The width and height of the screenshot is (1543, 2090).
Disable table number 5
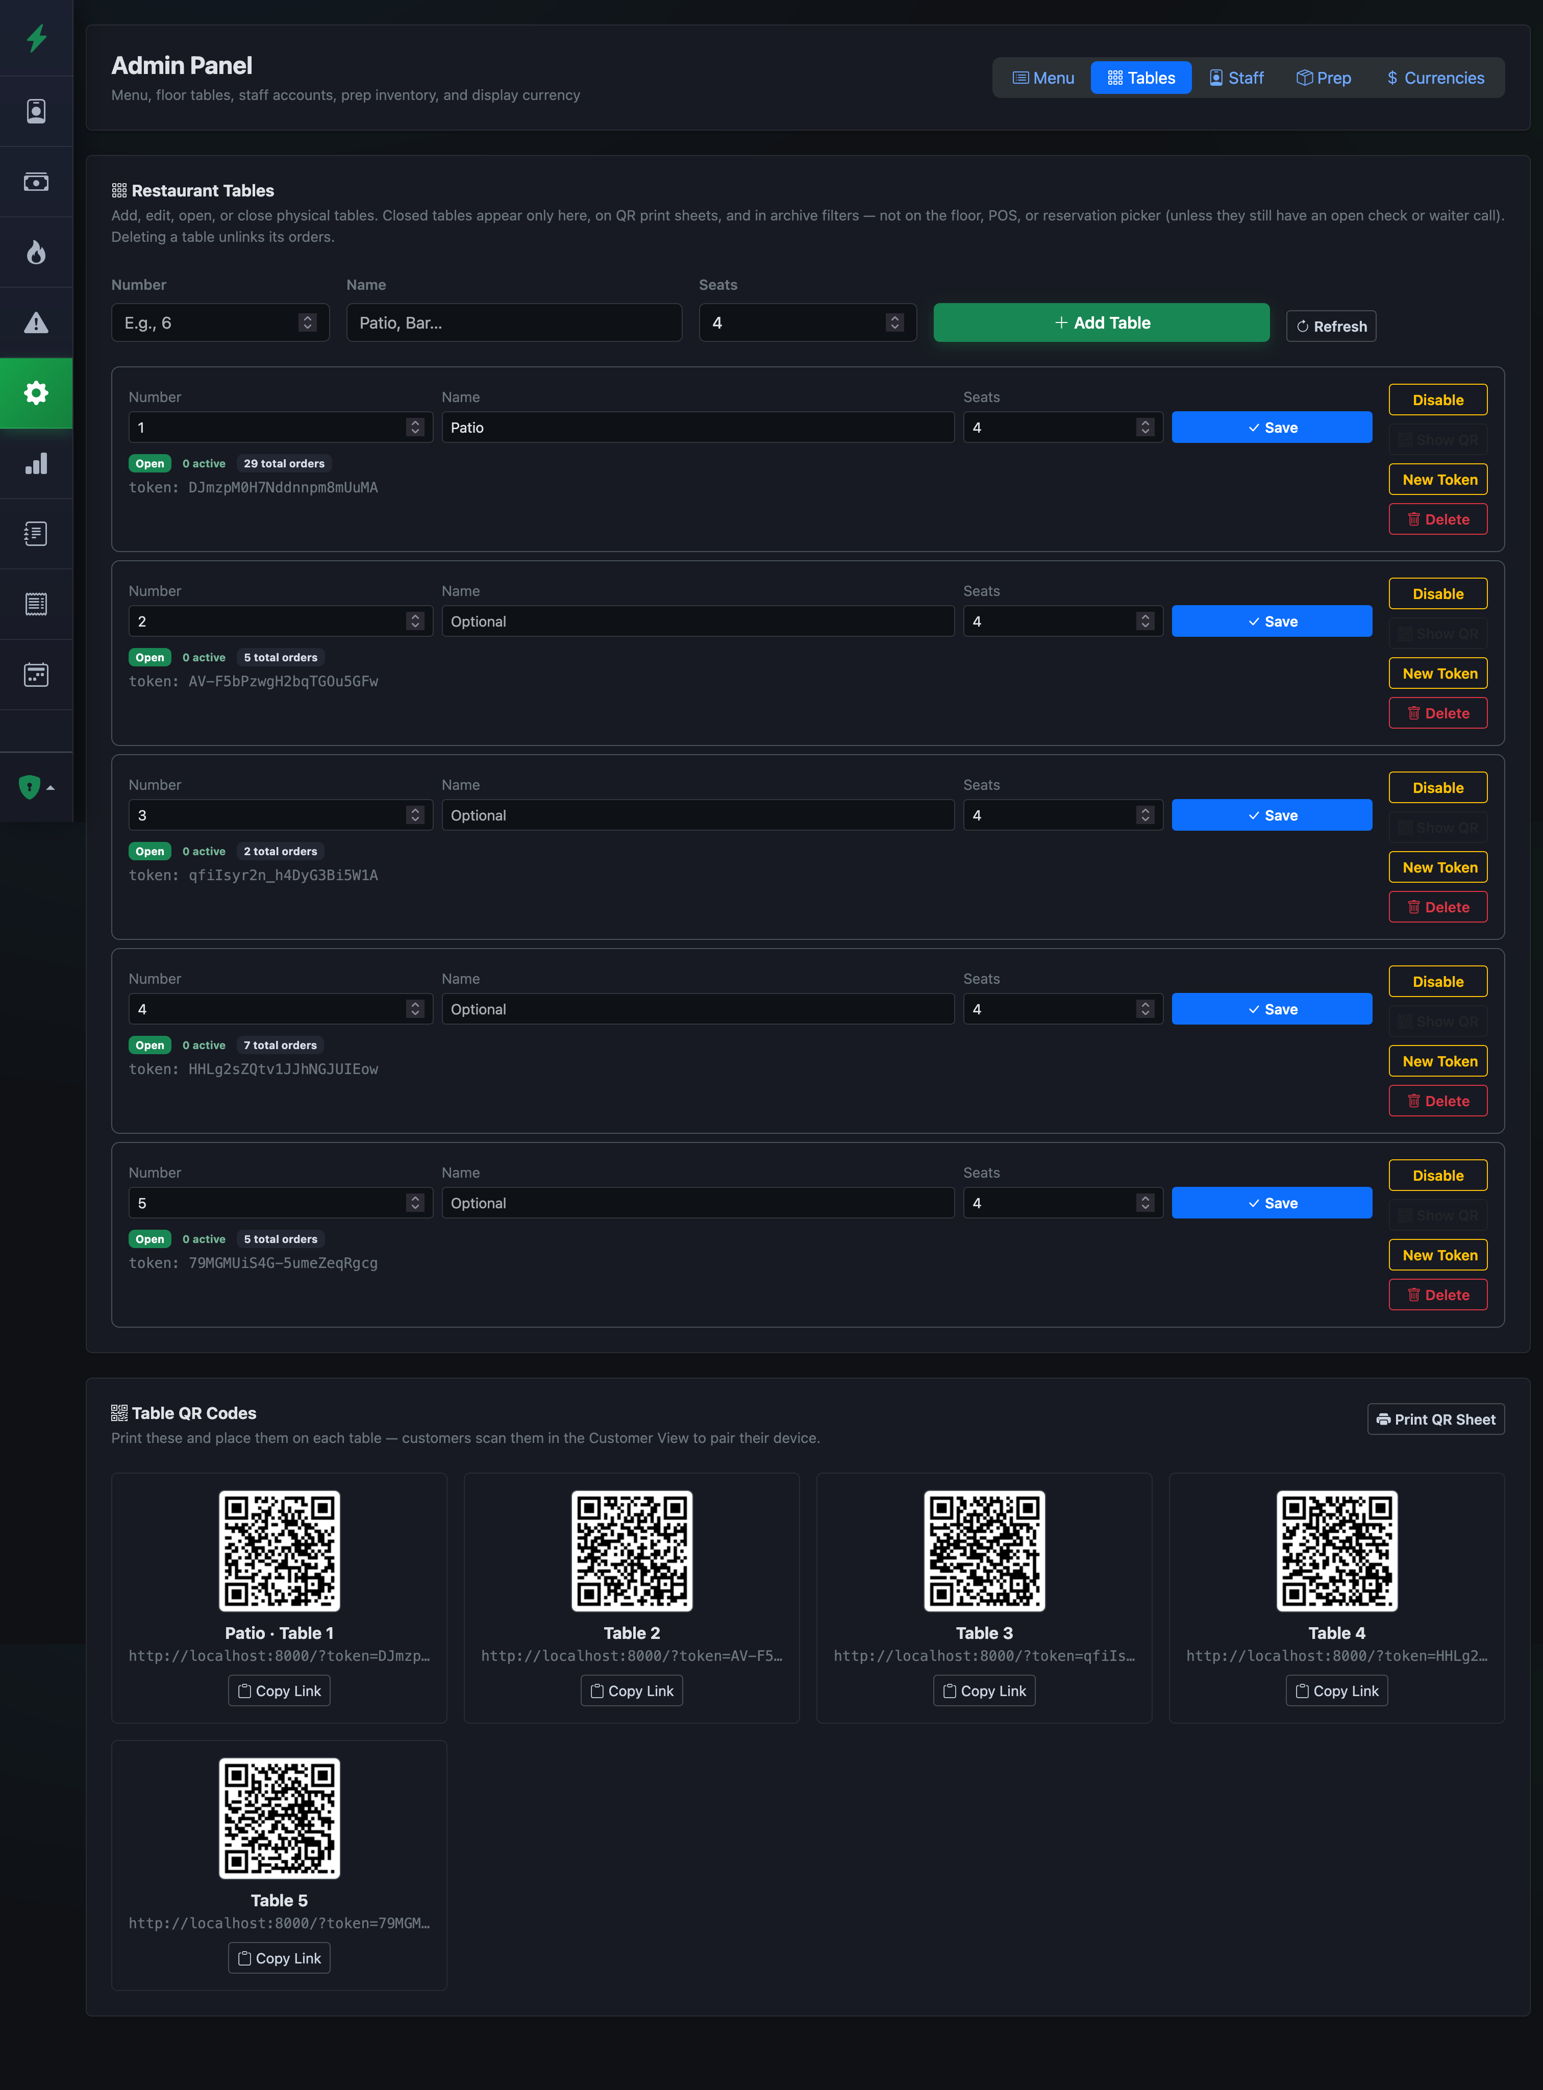coord(1437,1176)
